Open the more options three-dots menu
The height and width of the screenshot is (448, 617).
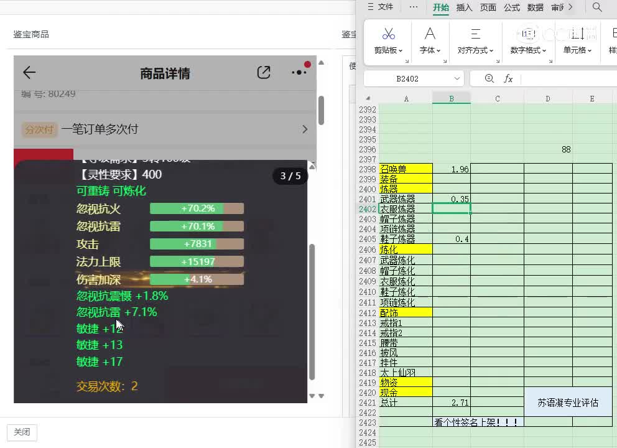pos(299,72)
